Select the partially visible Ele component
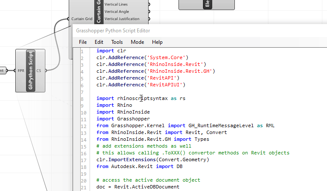327x191 pixels. click(x=206, y=5)
